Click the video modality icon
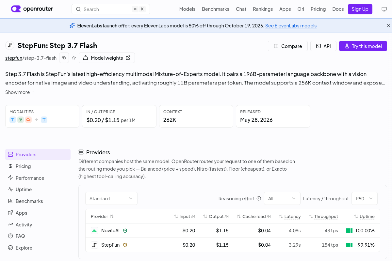Viewport: 392px width, 261px height. (28, 120)
